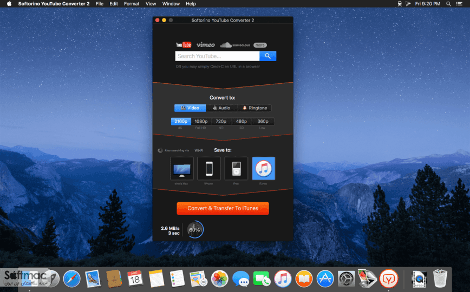The width and height of the screenshot is (470, 292).
Task: Switch conversion type to Video
Action: tap(190, 108)
